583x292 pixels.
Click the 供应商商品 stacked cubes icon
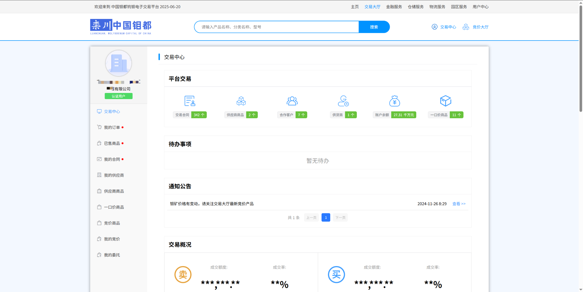pos(241,101)
